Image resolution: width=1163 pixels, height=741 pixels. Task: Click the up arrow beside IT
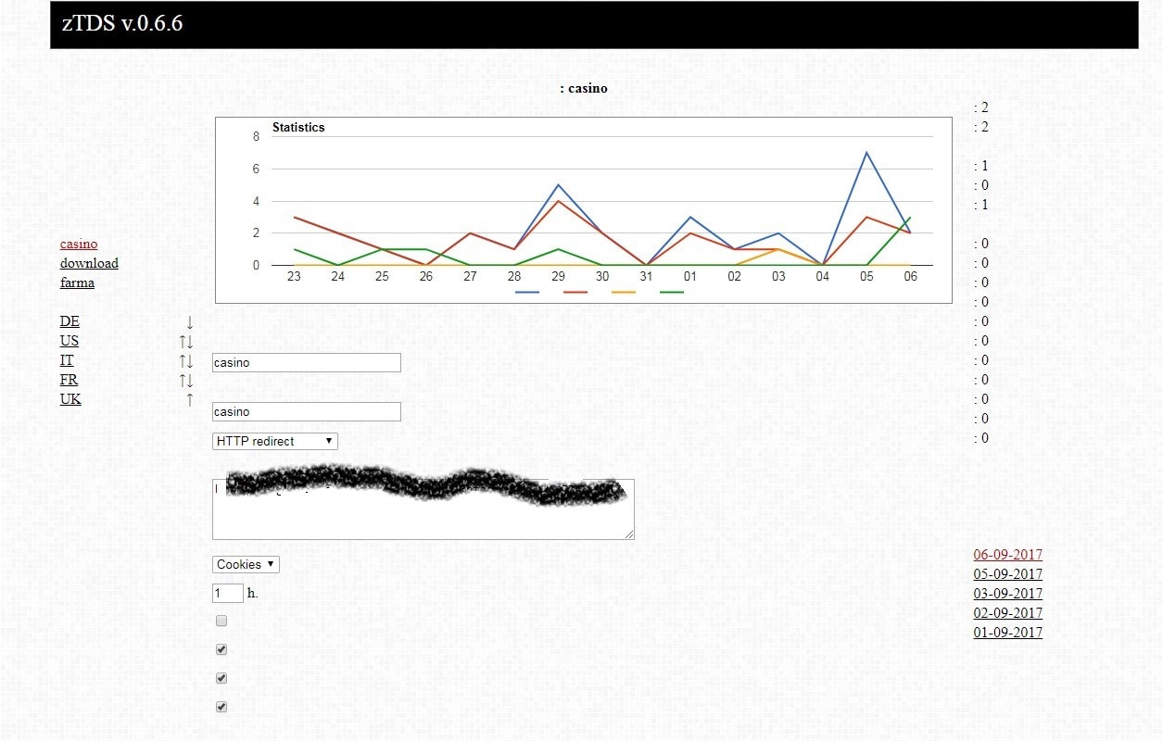tap(183, 361)
